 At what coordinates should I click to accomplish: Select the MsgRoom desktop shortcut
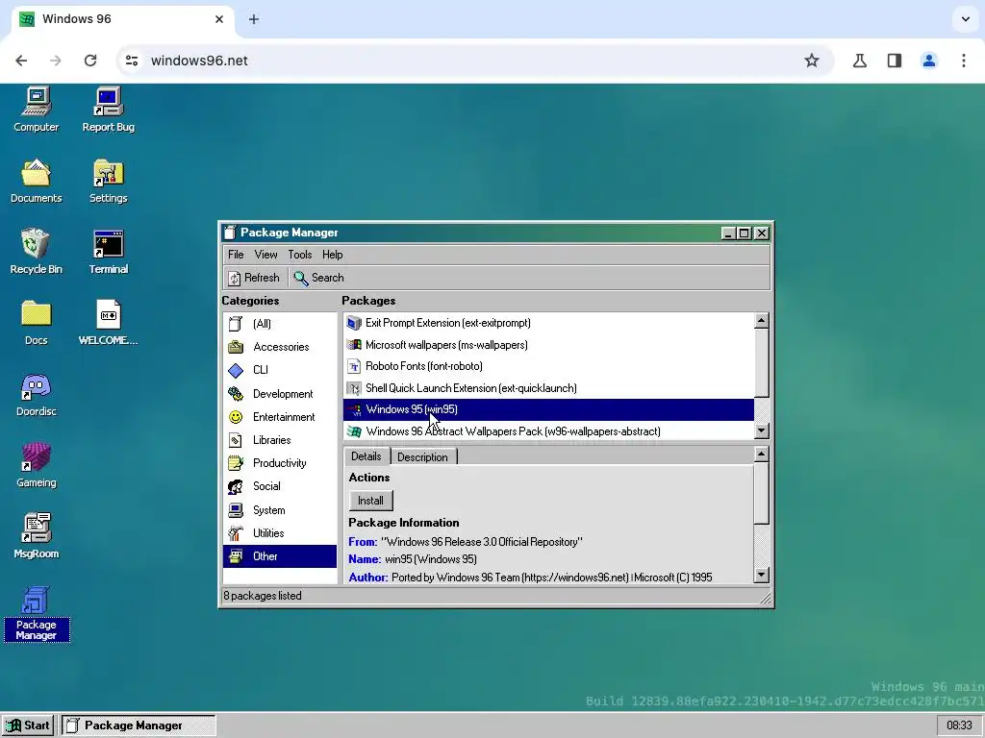point(36,536)
